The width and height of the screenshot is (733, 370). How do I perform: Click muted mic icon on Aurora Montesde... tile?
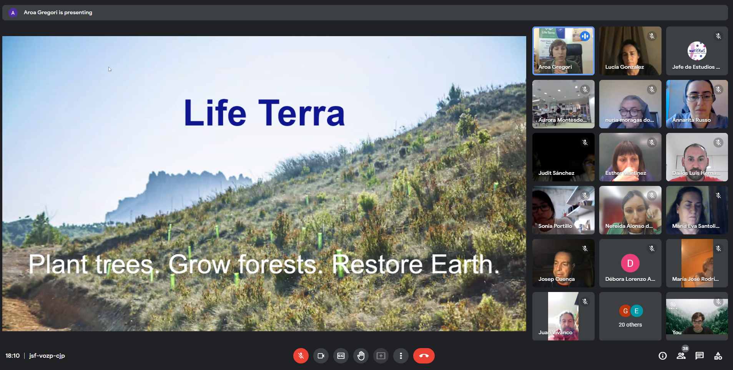click(585, 90)
